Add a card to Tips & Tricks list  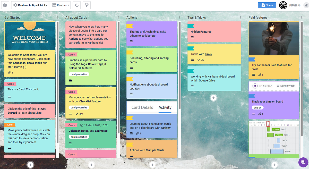tap(213, 98)
